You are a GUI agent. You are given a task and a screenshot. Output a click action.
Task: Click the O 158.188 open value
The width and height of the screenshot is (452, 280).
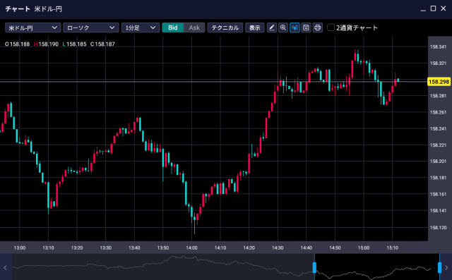(18, 44)
